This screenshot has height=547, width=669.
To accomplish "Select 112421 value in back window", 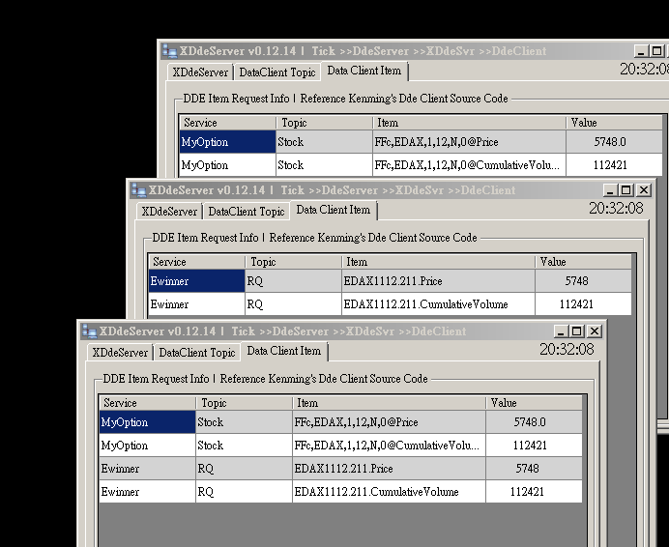I will coord(615,165).
